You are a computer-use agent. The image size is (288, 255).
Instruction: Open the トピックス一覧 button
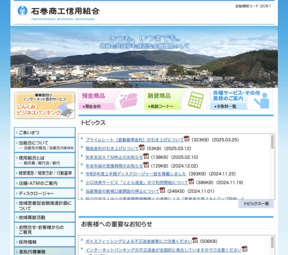click(256, 204)
